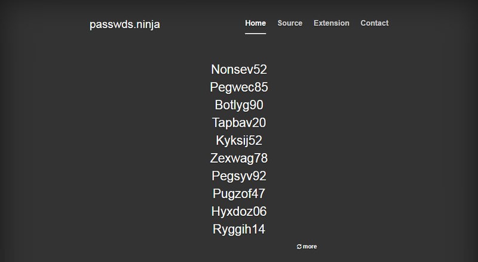Select the password Pugzof47
478x262 pixels.
239,194
